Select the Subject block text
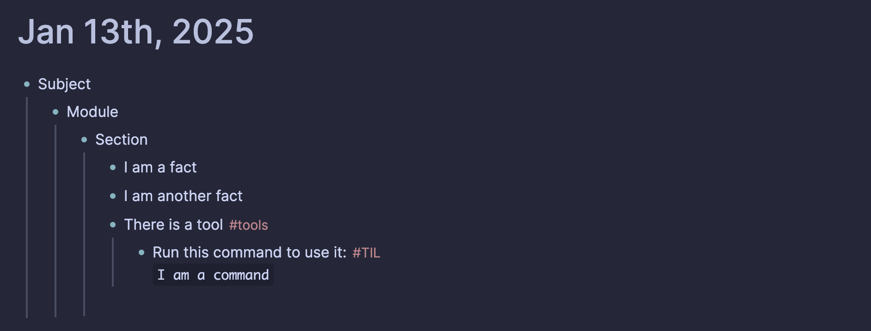Image resolution: width=871 pixels, height=331 pixels. click(x=64, y=84)
